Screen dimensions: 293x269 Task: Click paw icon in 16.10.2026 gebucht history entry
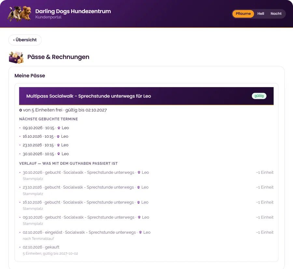tap(138, 202)
